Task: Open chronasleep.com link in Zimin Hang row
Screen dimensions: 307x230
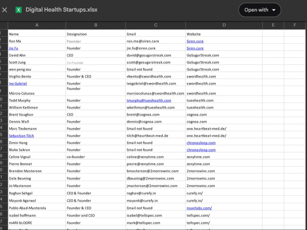Action: [x=201, y=143]
